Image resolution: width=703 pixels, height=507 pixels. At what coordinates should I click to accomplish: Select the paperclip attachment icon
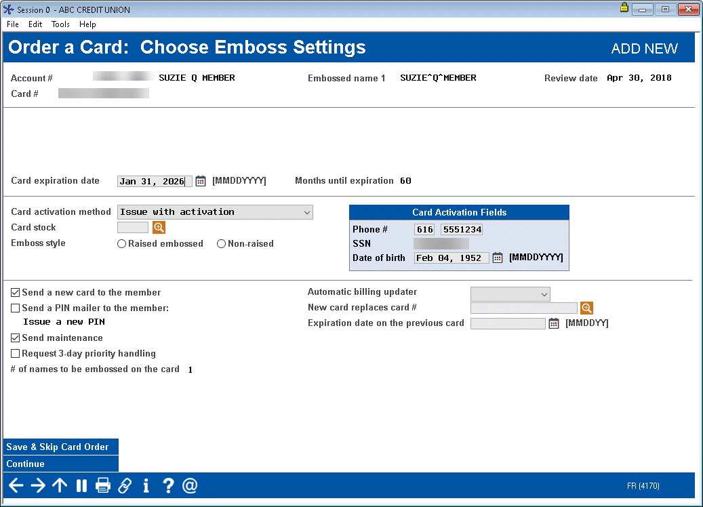click(x=125, y=485)
